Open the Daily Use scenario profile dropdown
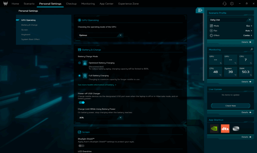Image resolution: width=257 pixels, height=153 pixels. coord(230,20)
